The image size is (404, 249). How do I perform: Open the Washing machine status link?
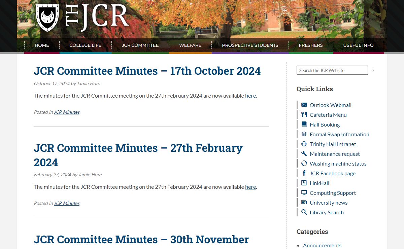[x=338, y=164]
